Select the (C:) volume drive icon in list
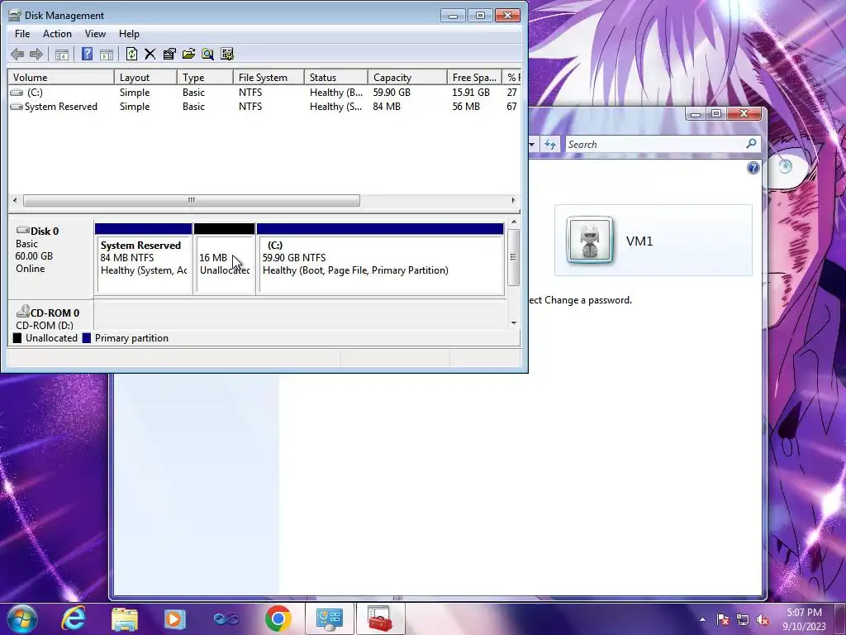This screenshot has height=635, width=846. pos(17,93)
